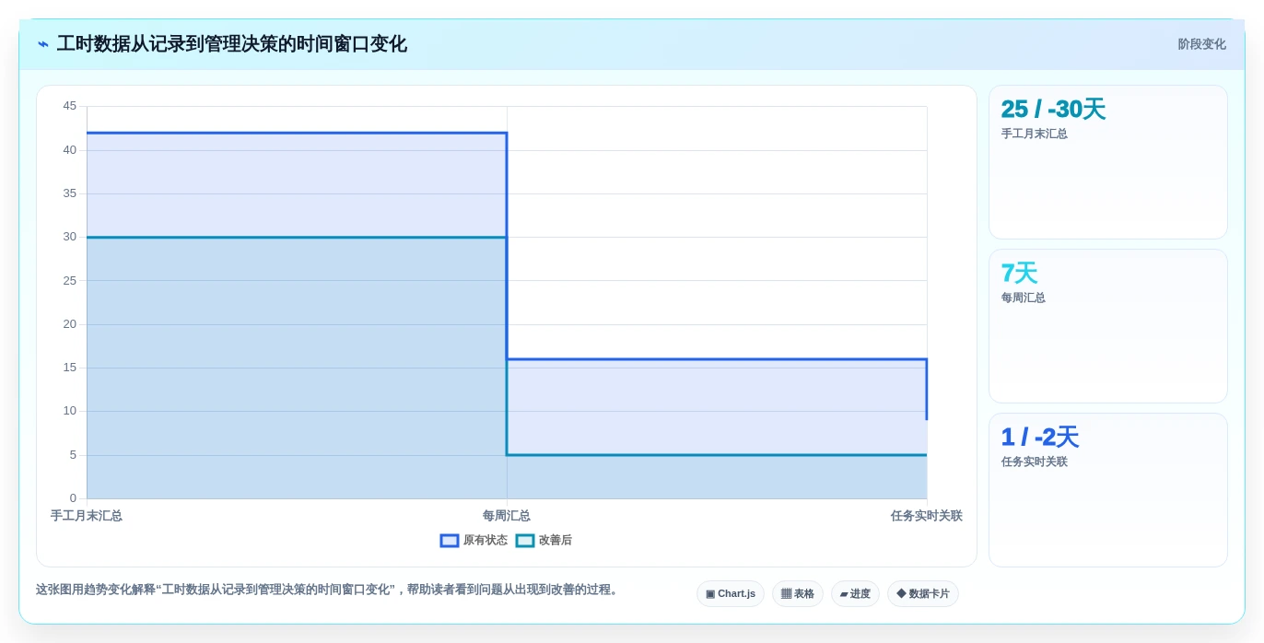Click the 40 y-axis tick label
This screenshot has height=643, width=1264.
(x=70, y=150)
